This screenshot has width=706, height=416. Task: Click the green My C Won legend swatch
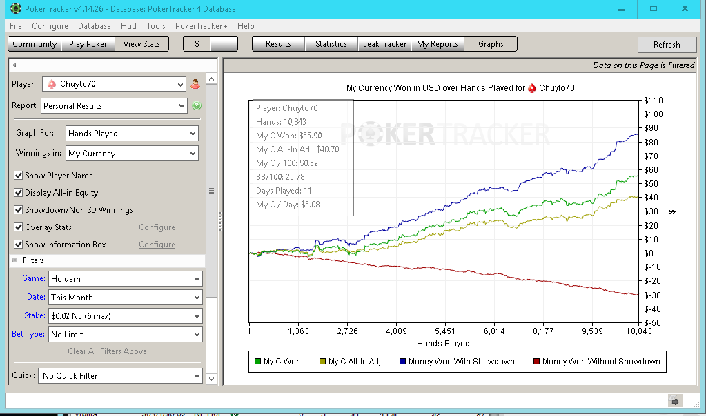pos(257,361)
